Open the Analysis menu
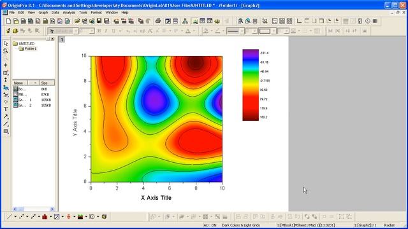Image resolution: width=408 pixels, height=229 pixels. tap(69, 13)
